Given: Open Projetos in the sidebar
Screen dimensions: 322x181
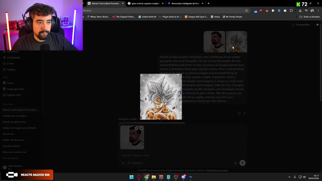Looking at the screenshot, I should [11, 70].
